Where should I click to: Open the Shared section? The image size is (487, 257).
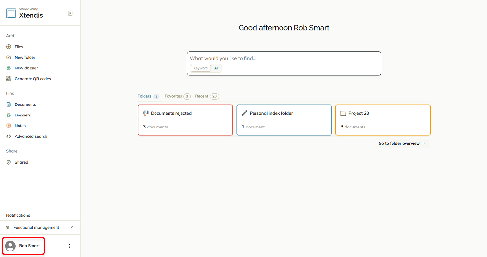21,162
